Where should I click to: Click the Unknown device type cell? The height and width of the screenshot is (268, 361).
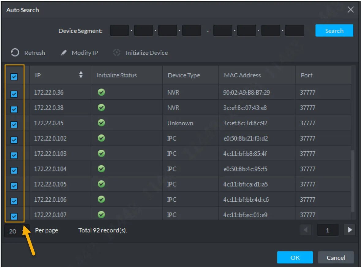180,123
